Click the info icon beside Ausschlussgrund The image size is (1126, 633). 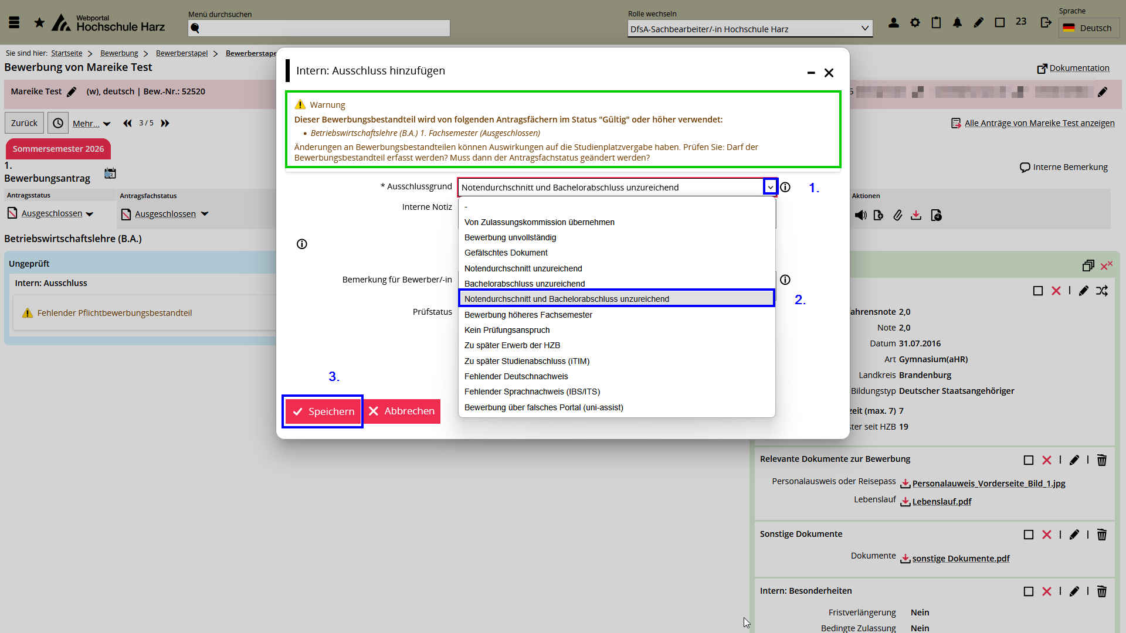pos(785,187)
